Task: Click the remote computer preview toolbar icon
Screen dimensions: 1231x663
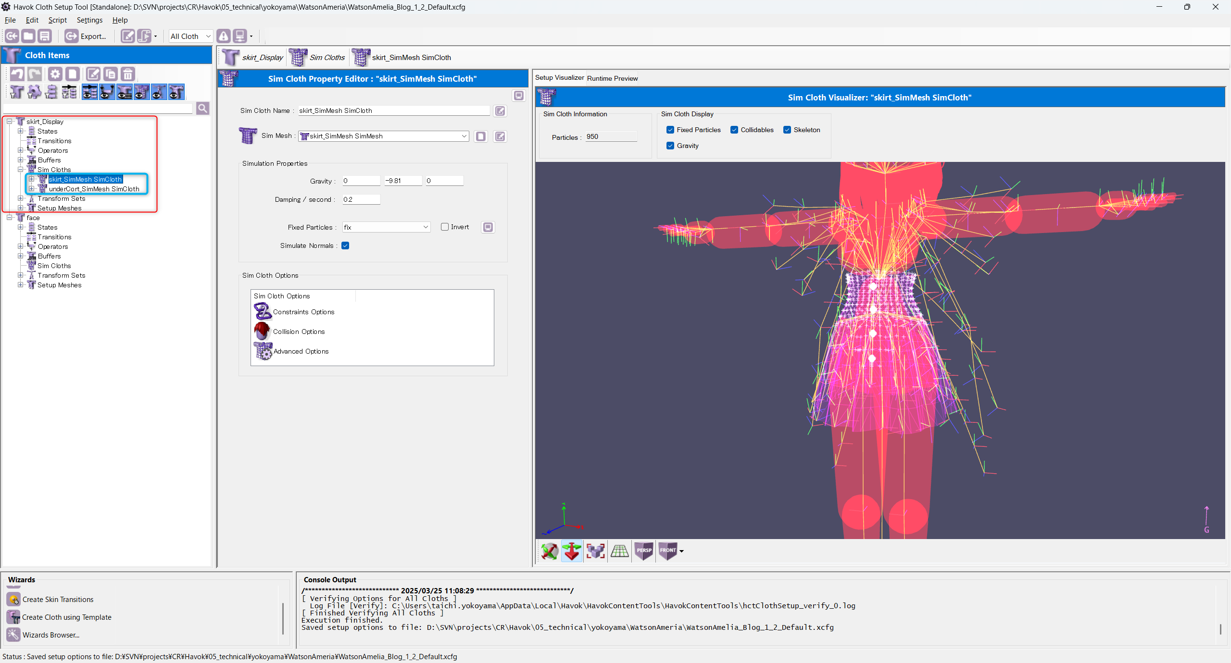Action: pos(239,36)
